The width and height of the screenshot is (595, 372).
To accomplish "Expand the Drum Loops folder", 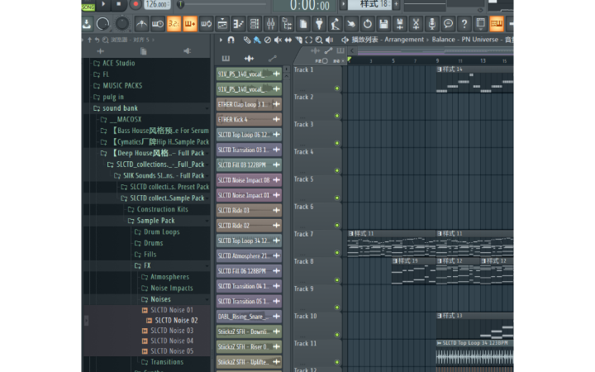I will pos(138,232).
